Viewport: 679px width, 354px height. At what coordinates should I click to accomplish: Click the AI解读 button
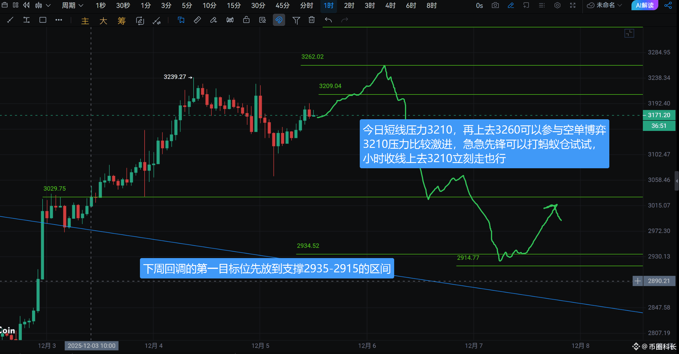(645, 6)
